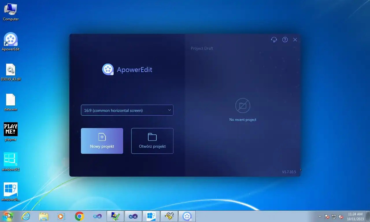Close the ApowerEdit start window
The image size is (370, 222).
[295, 40]
